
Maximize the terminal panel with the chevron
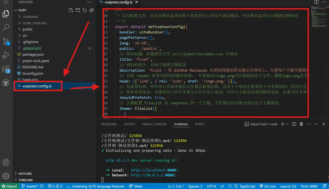tap(316, 124)
